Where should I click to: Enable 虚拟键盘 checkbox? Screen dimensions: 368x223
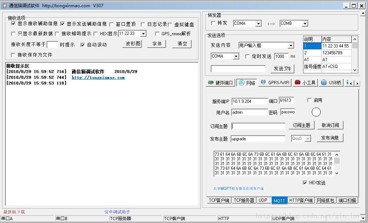[170, 24]
